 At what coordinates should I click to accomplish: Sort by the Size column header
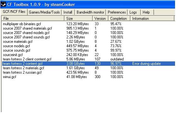tap(79, 19)
